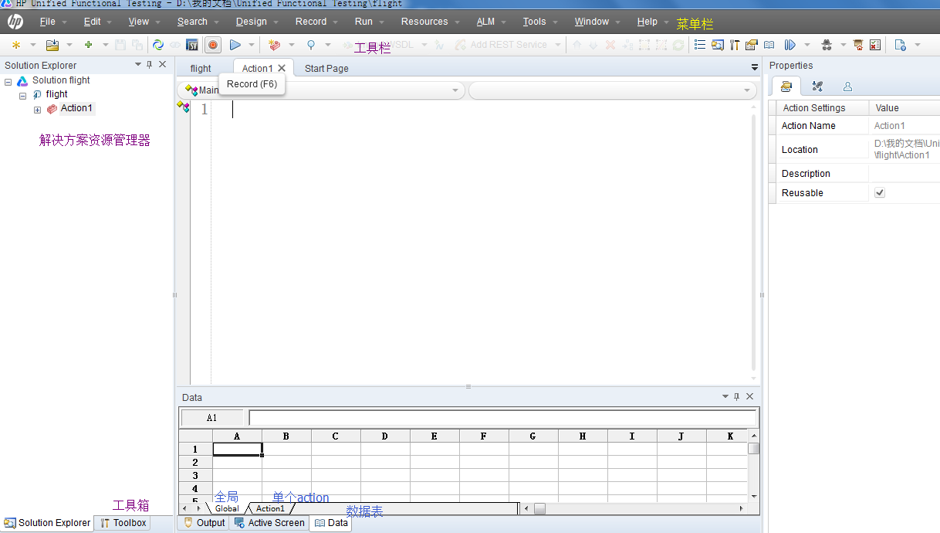
Task: Click cell B2 in the data table
Action: (286, 462)
